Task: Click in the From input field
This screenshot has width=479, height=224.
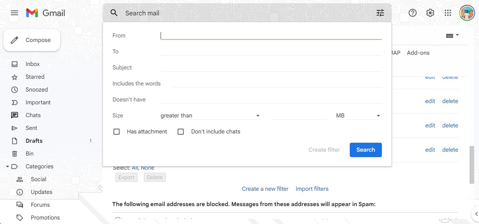Action: pyautogui.click(x=271, y=35)
